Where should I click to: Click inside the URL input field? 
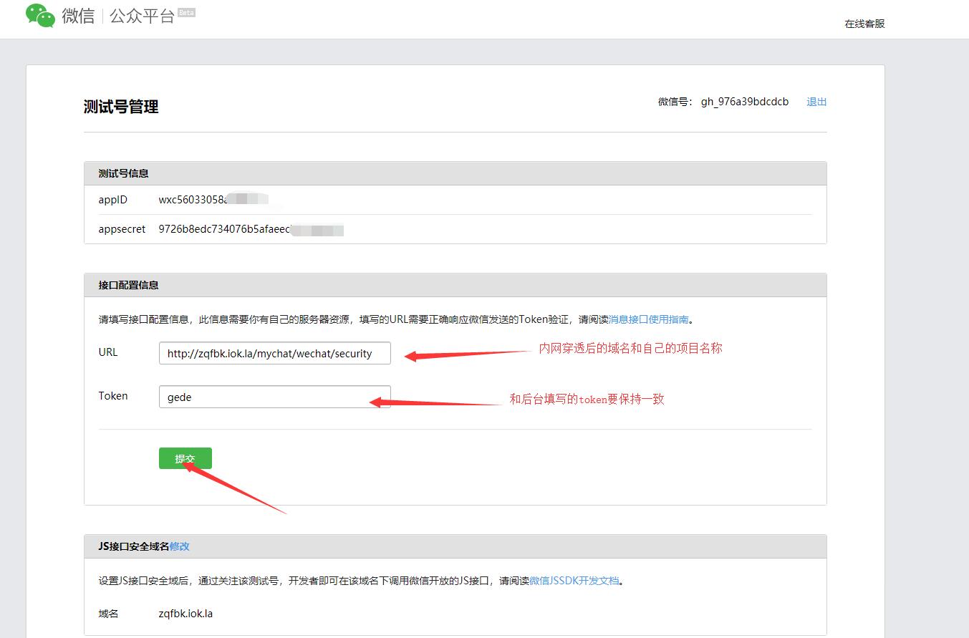click(x=275, y=353)
